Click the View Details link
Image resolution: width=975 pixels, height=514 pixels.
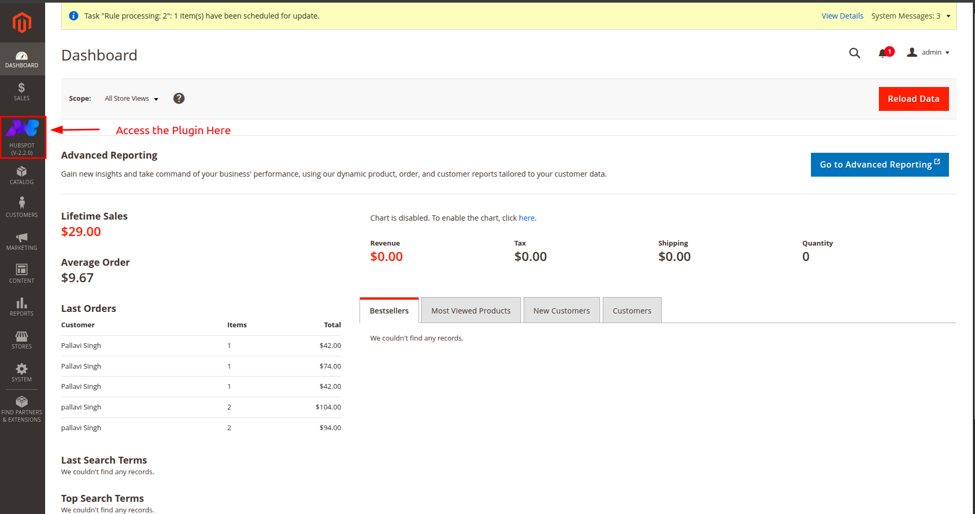coord(842,16)
